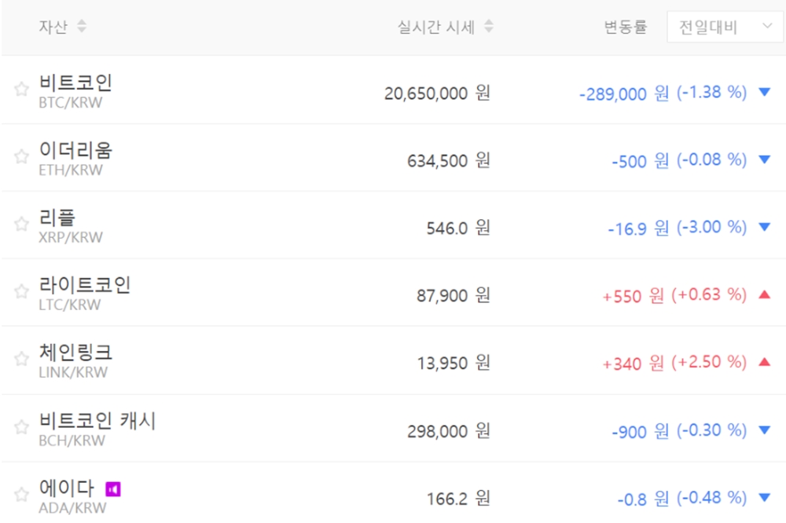Screen dimensions: 786x523
Task: Select the 비트코인 캐시 price 298,000 원
Action: tap(448, 431)
